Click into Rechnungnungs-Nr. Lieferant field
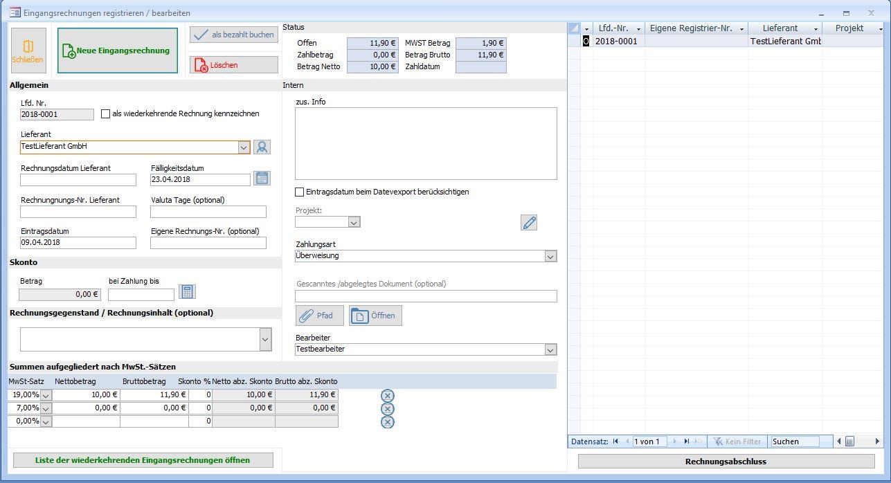Image resolution: width=891 pixels, height=483 pixels. [x=78, y=212]
